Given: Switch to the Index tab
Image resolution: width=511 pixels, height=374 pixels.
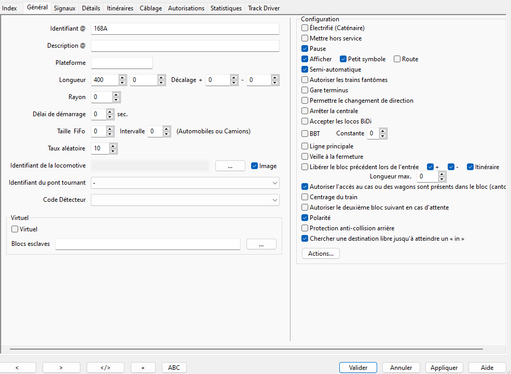Looking at the screenshot, I should tap(9, 8).
